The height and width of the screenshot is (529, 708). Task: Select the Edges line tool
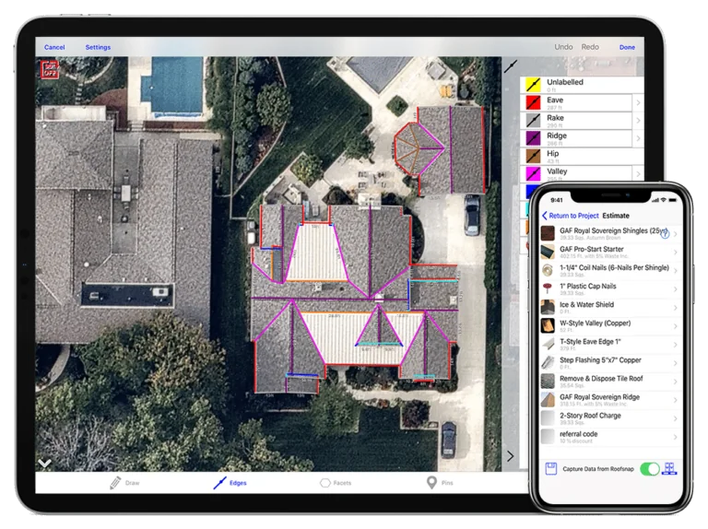click(x=230, y=483)
